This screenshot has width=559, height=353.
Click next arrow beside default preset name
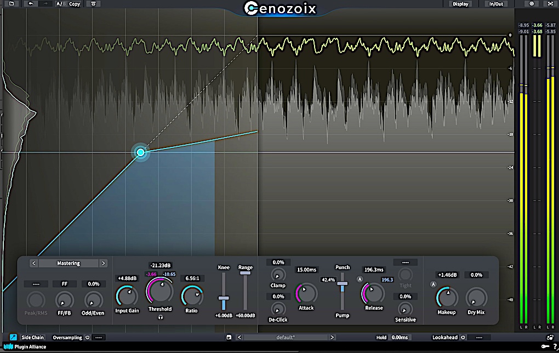(332, 337)
